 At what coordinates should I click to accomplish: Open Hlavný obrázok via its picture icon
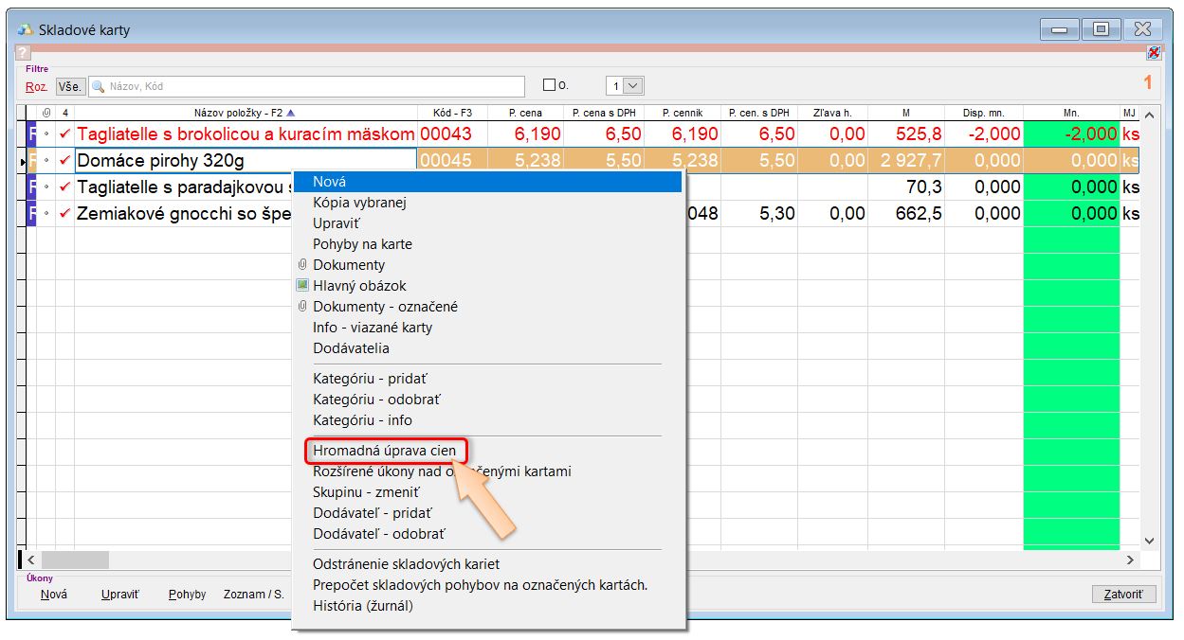tap(302, 285)
